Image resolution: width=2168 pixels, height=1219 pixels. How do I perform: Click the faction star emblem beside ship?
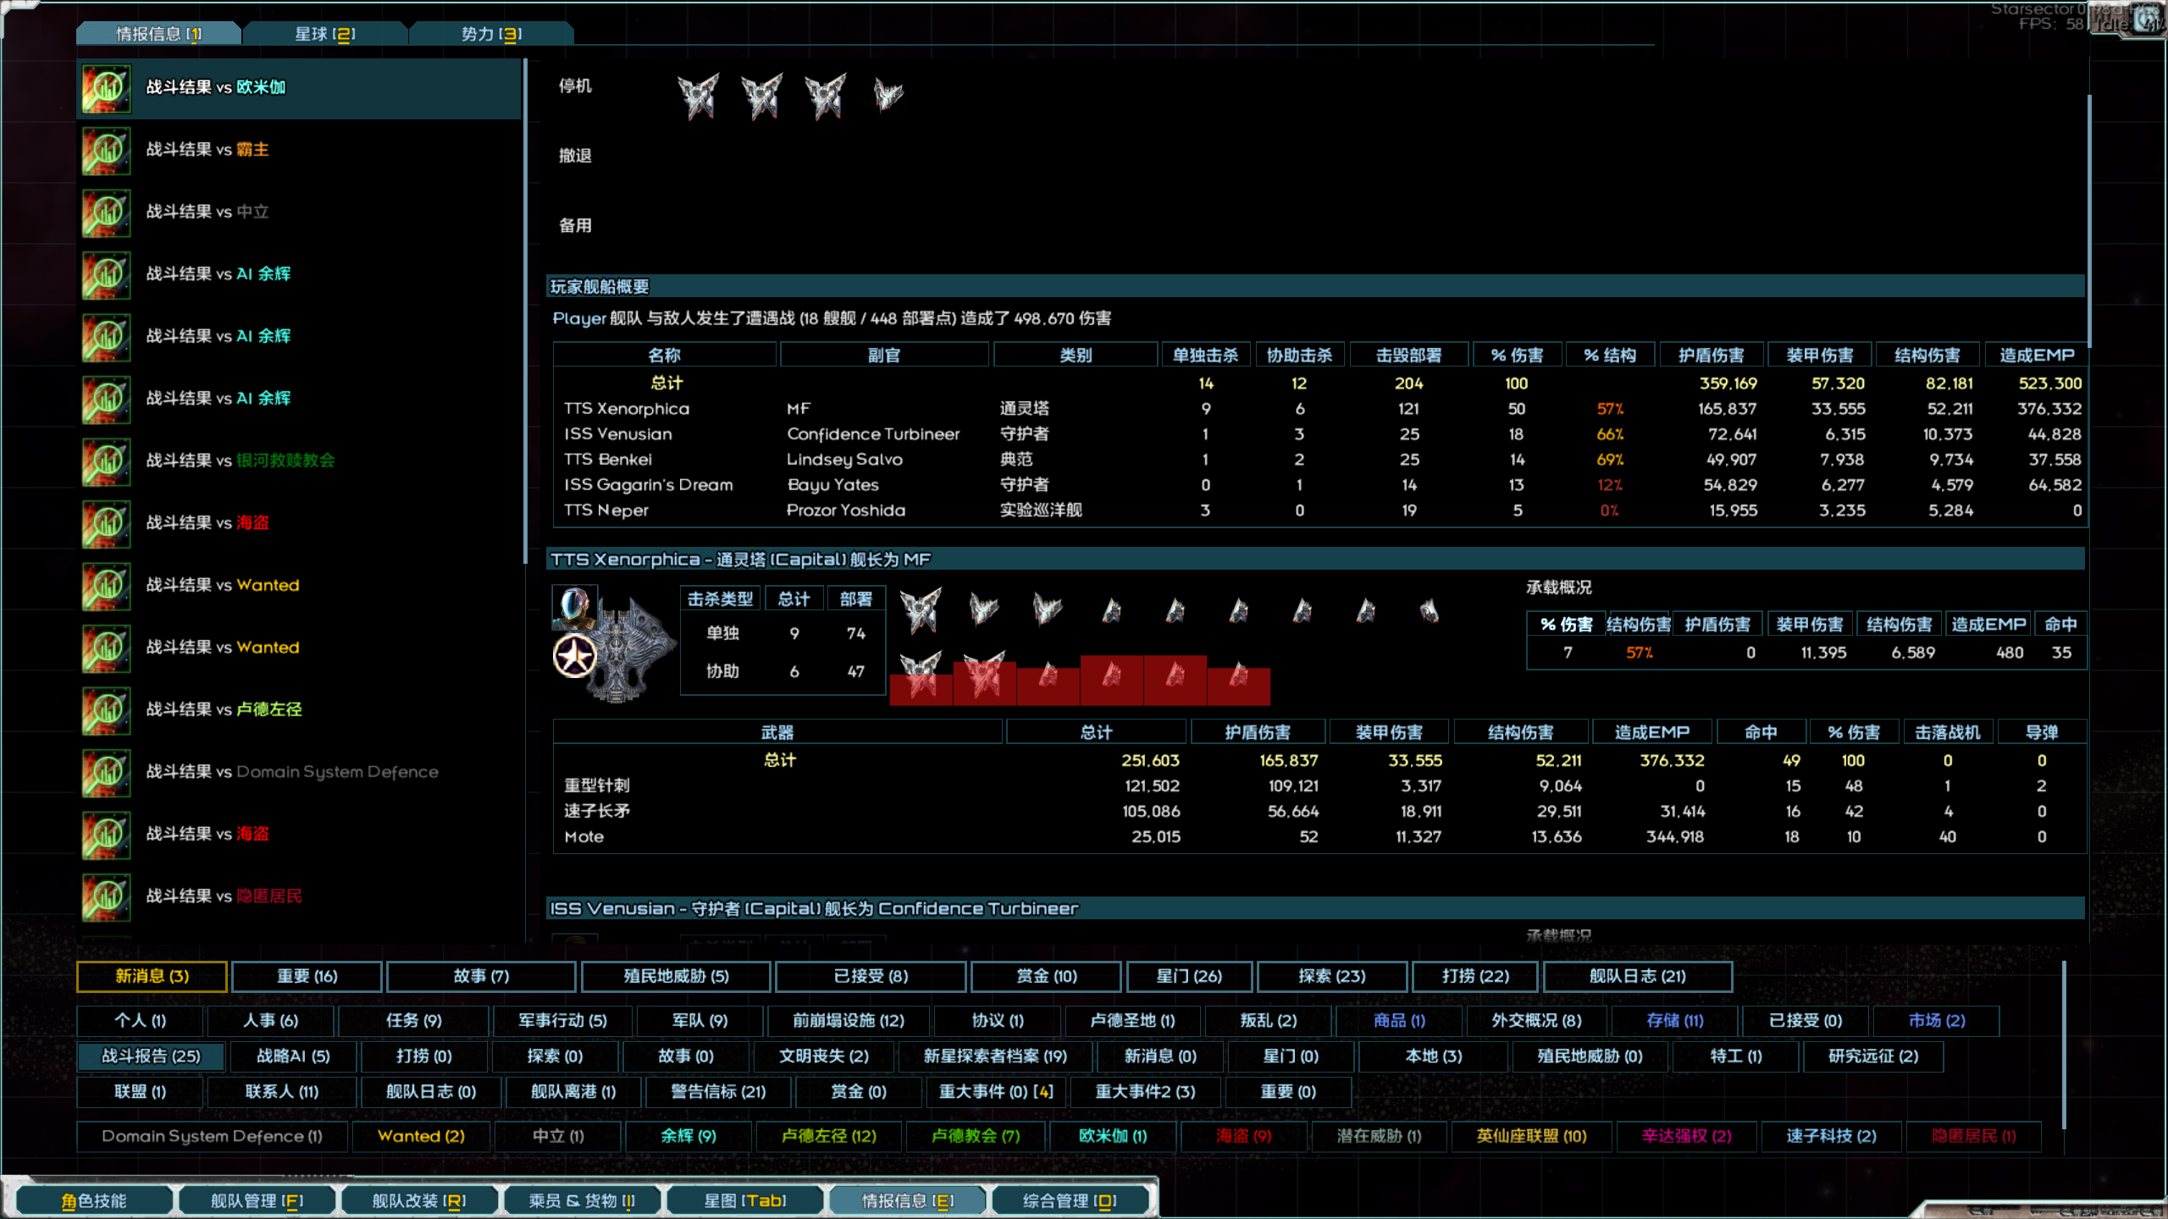point(575,657)
